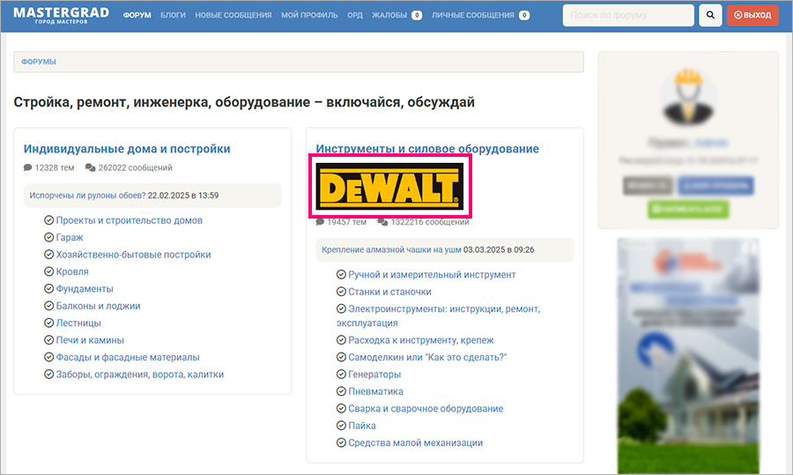The width and height of the screenshot is (793, 475).
Task: Open the Фундаменты subforum
Action: 85,289
